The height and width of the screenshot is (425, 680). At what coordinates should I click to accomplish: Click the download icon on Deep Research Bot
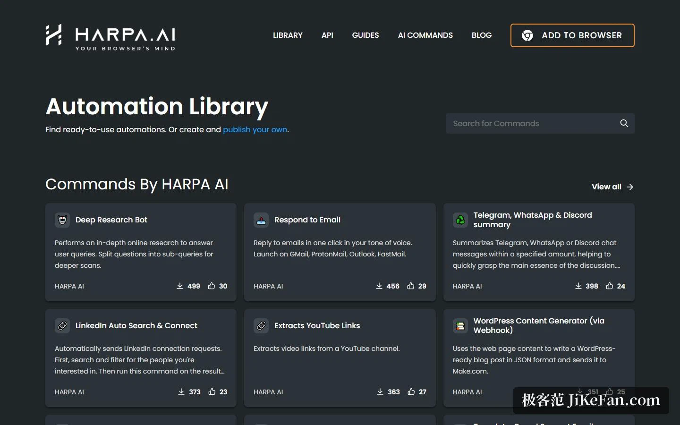click(180, 286)
